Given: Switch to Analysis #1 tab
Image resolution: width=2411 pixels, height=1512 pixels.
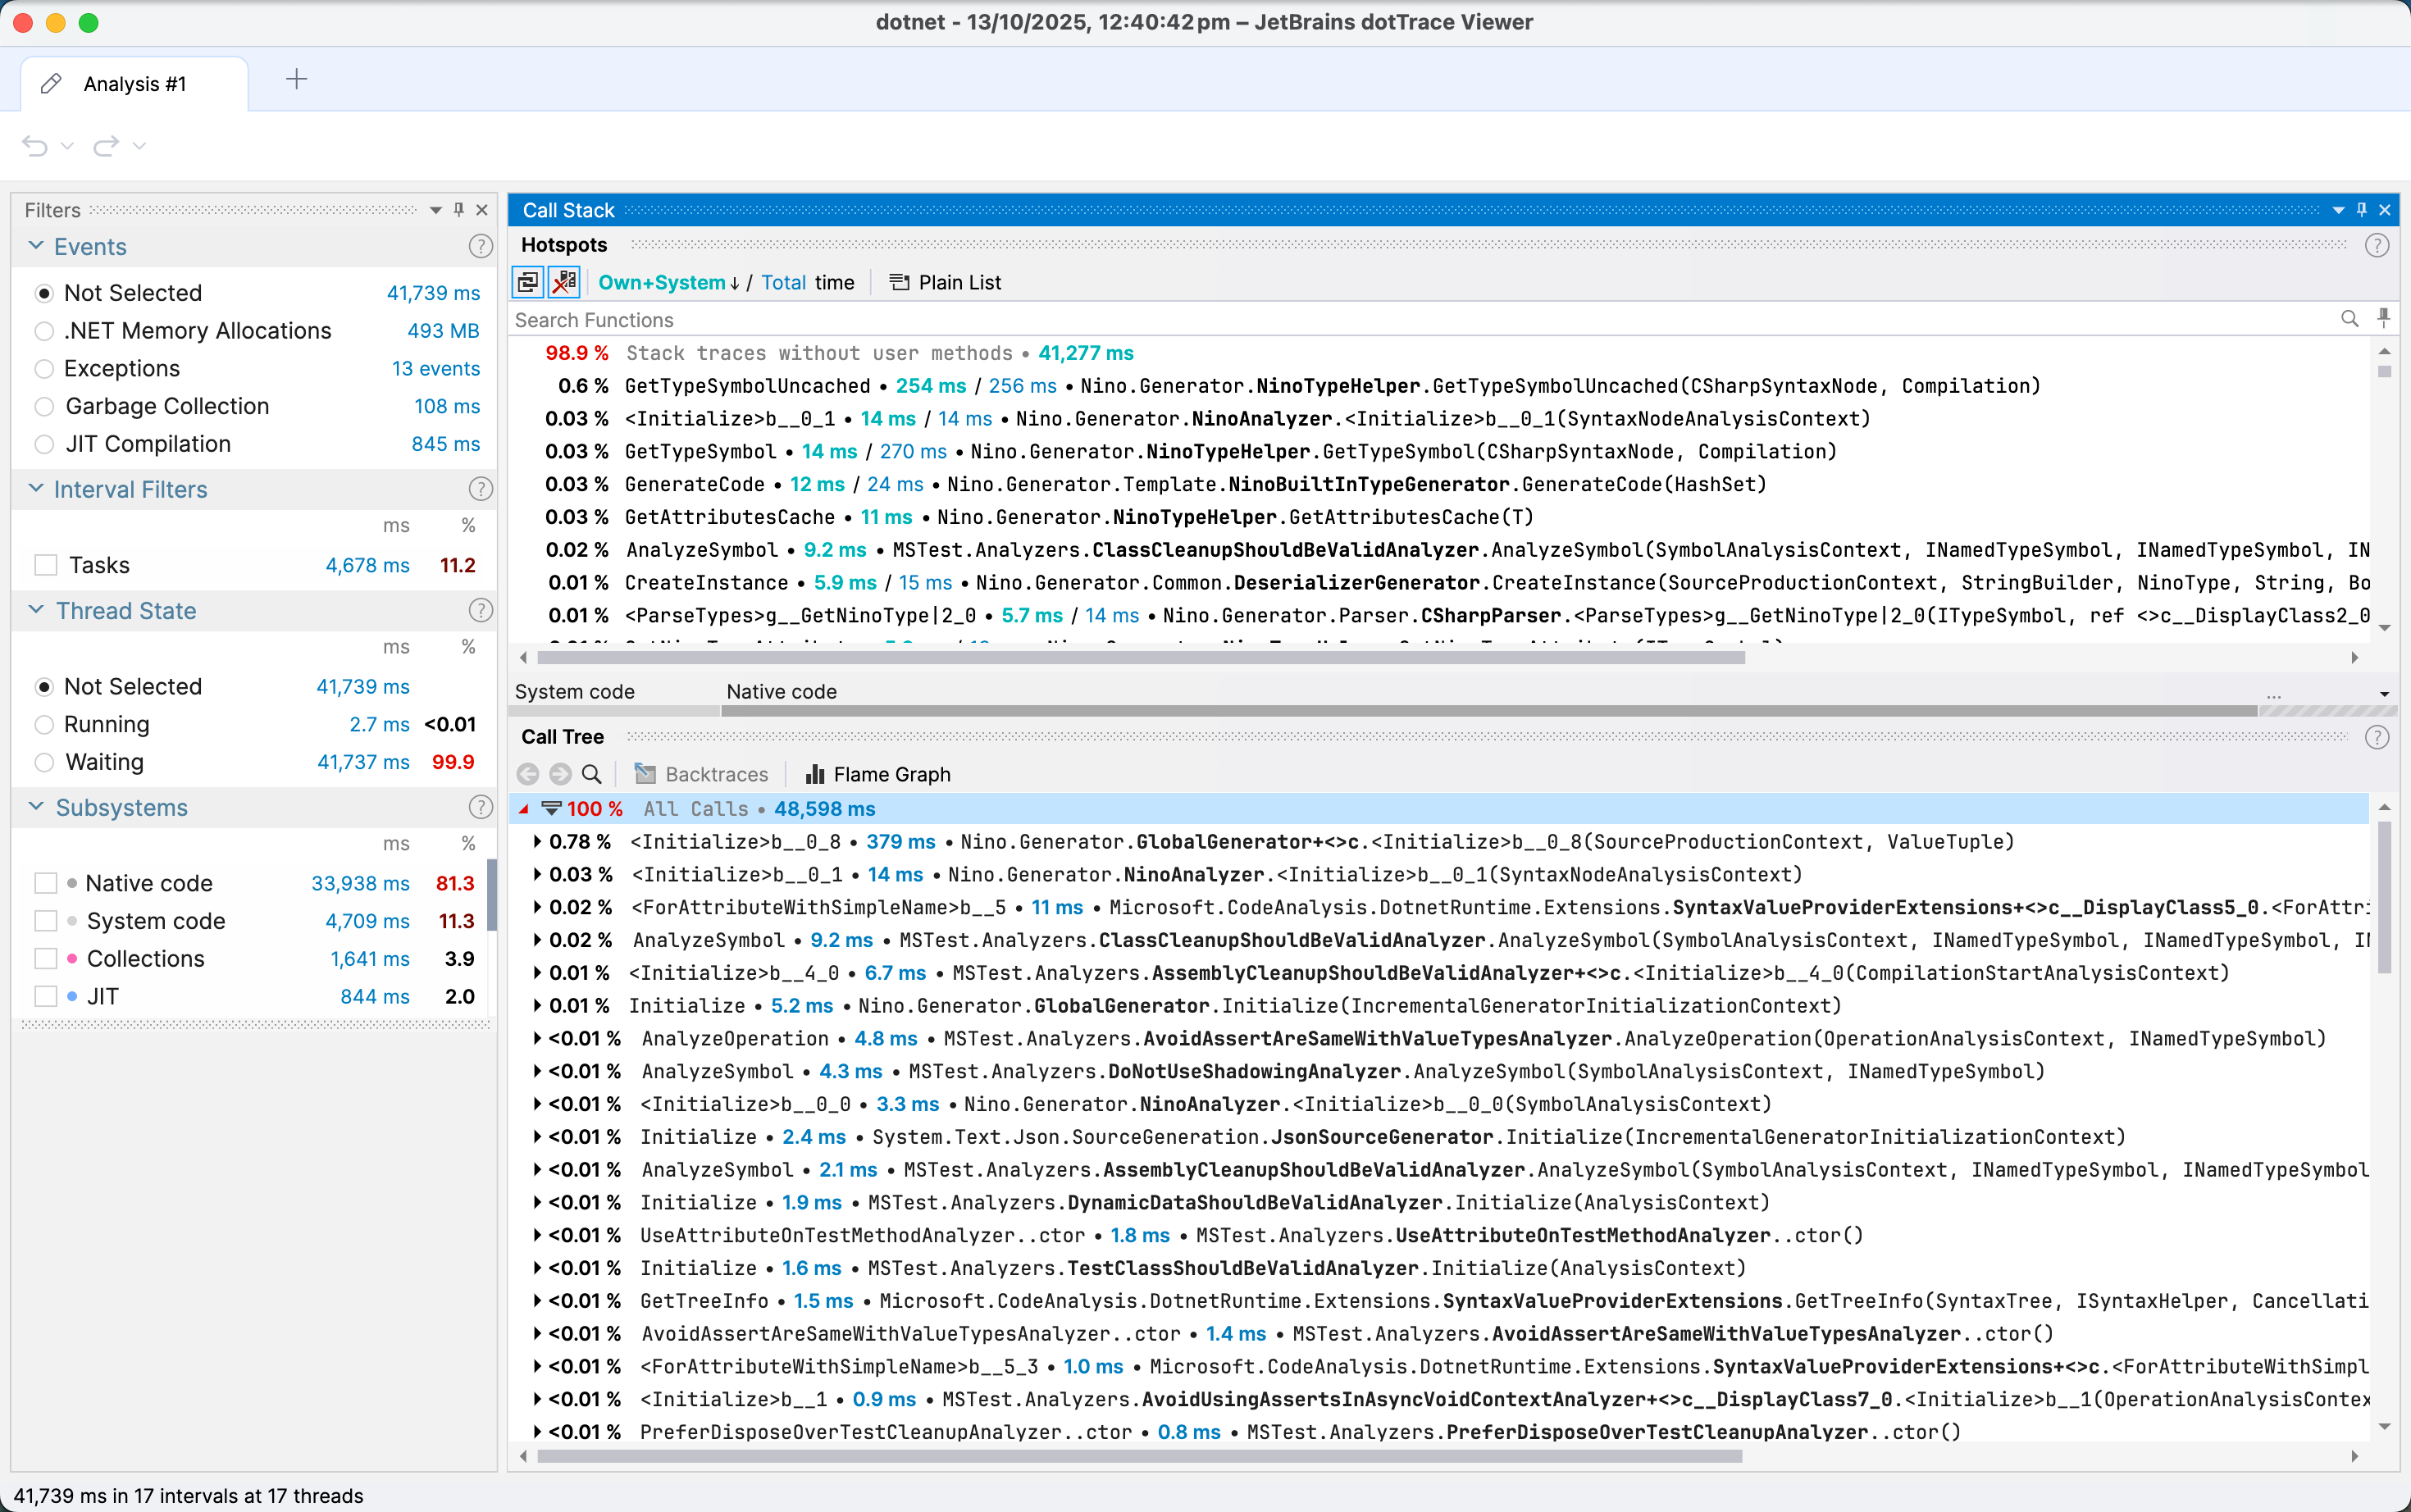Looking at the screenshot, I should [135, 84].
